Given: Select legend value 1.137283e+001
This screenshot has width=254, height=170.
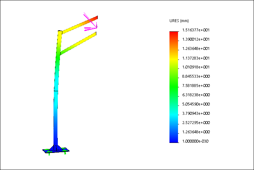Looking at the screenshot, I should 196,58.
